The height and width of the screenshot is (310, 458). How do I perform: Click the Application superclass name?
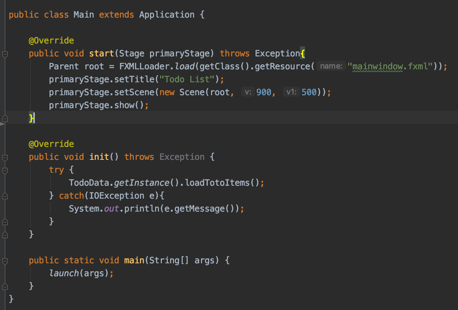(x=167, y=14)
